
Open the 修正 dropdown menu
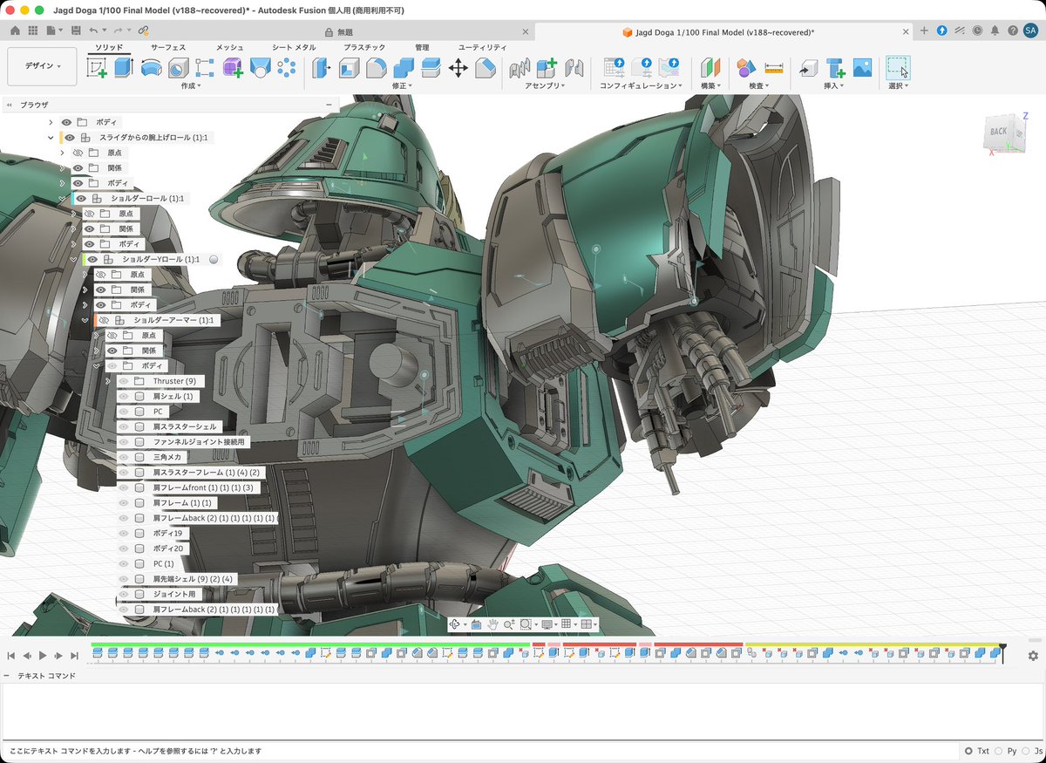(402, 86)
